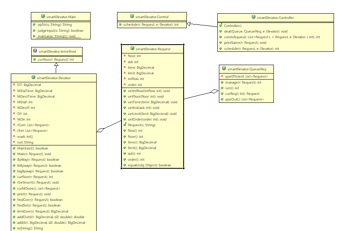The height and width of the screenshot is (231, 342).
Task: Click the method icon beside Iemethod curfloor
Action: click(x=34, y=59)
